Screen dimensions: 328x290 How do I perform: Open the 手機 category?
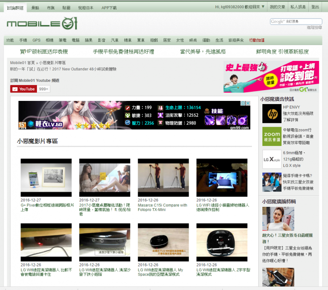pyautogui.click(x=23, y=40)
